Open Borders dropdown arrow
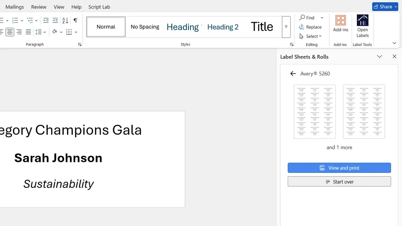Viewport: 402px width, 226px height. [76, 32]
